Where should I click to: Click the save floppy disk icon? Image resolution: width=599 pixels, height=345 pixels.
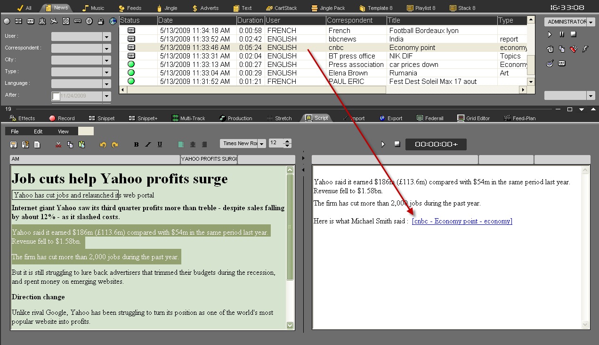point(14,145)
